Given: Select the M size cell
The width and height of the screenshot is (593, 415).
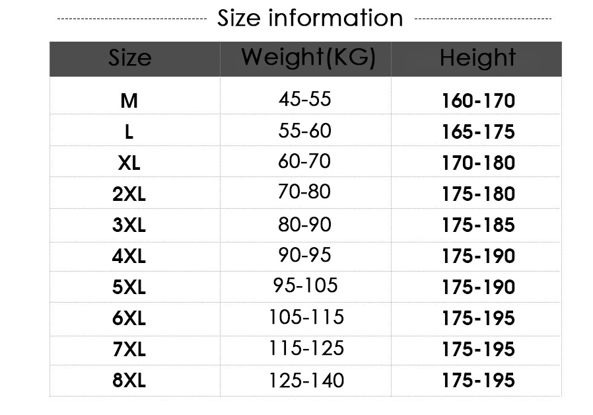Looking at the screenshot, I should coord(129,101).
